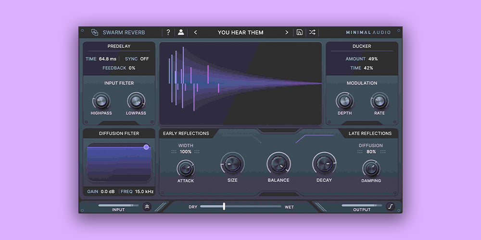
Task: Adjust the DECAY knob
Action: coord(324,164)
